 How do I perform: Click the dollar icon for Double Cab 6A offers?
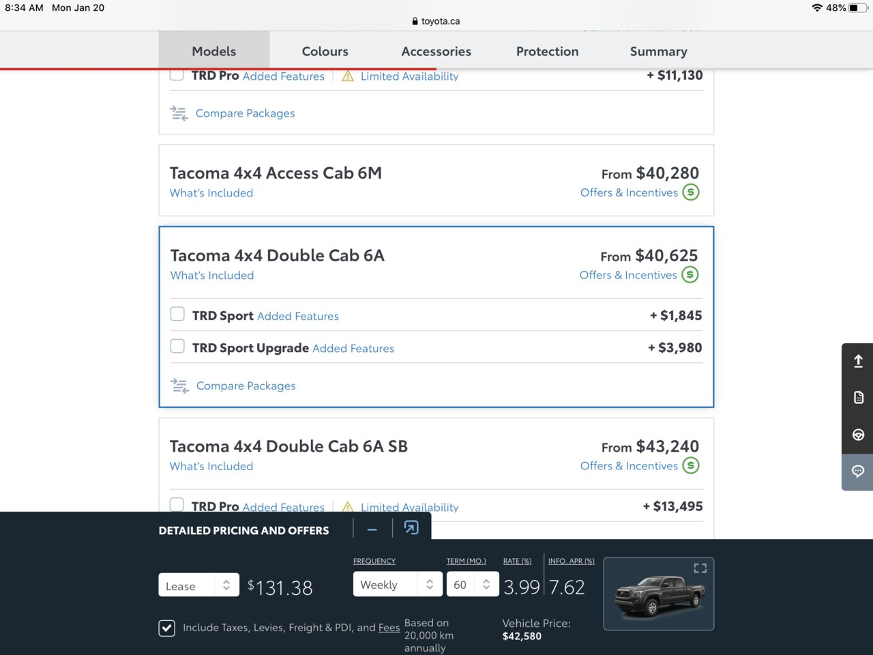tap(690, 275)
